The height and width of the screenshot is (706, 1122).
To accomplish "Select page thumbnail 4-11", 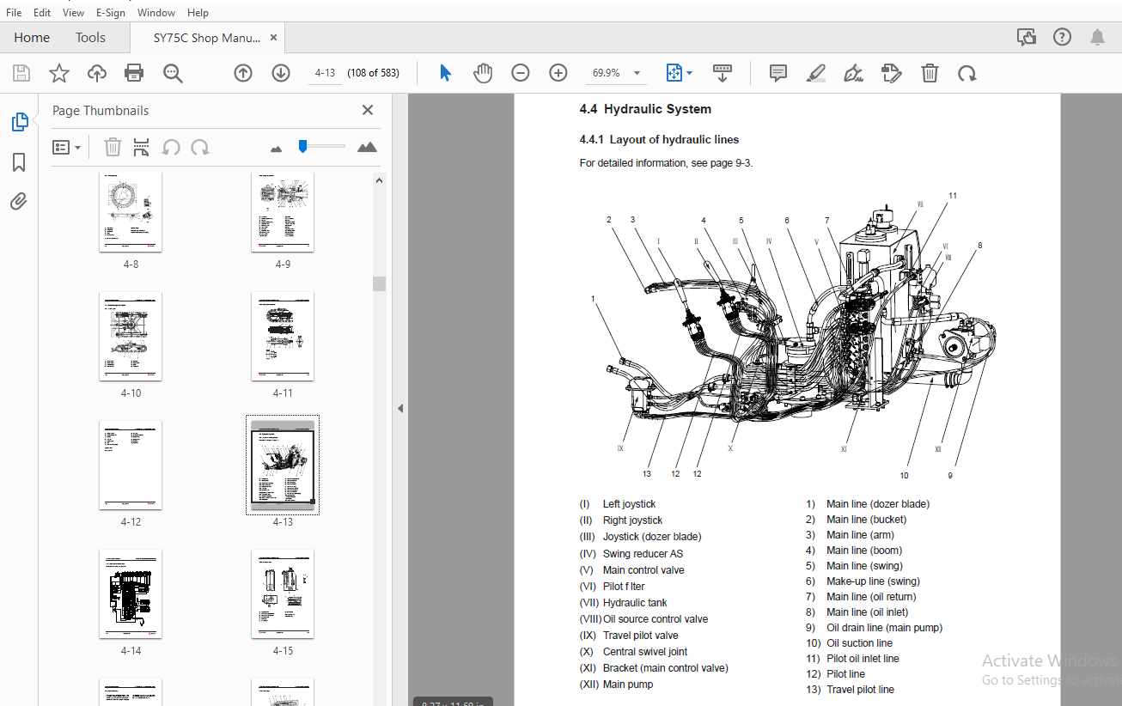I will click(x=283, y=337).
